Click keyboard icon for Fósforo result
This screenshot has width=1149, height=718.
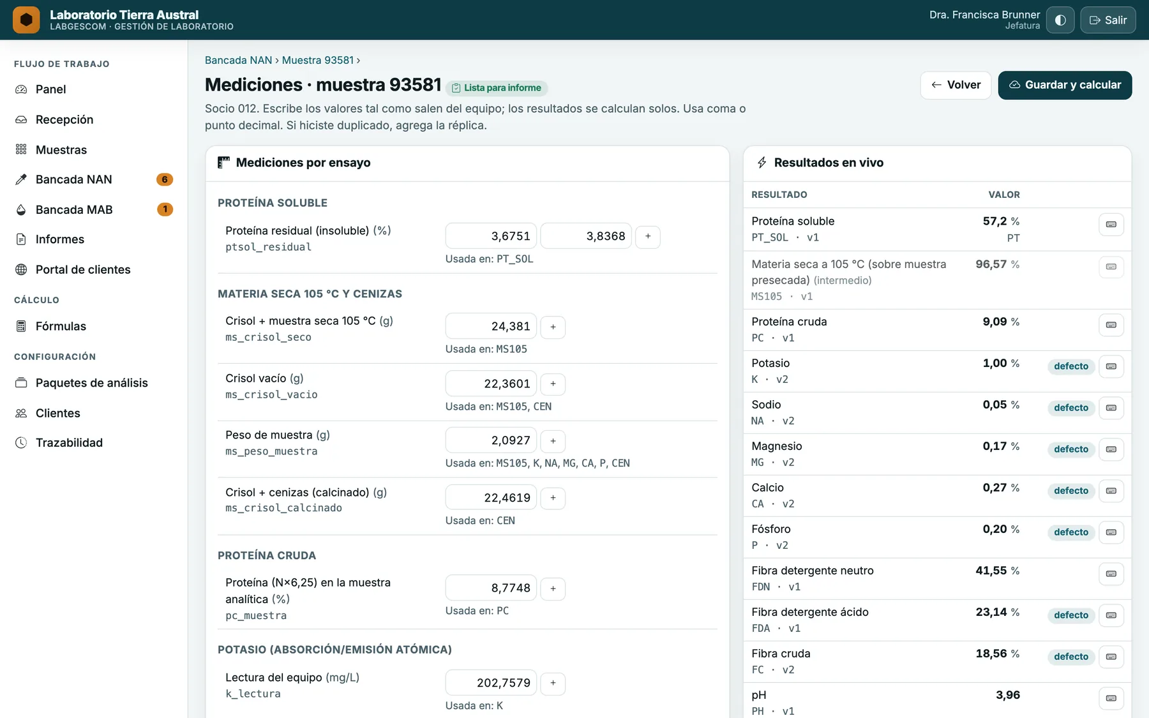coord(1111,532)
